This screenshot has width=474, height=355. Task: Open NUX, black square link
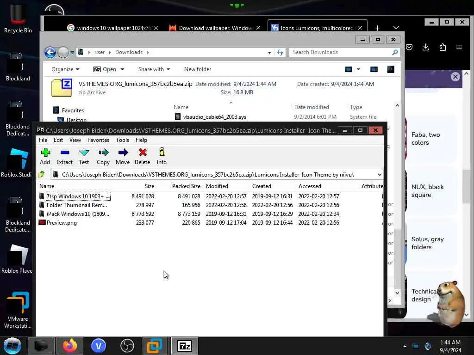(427, 191)
